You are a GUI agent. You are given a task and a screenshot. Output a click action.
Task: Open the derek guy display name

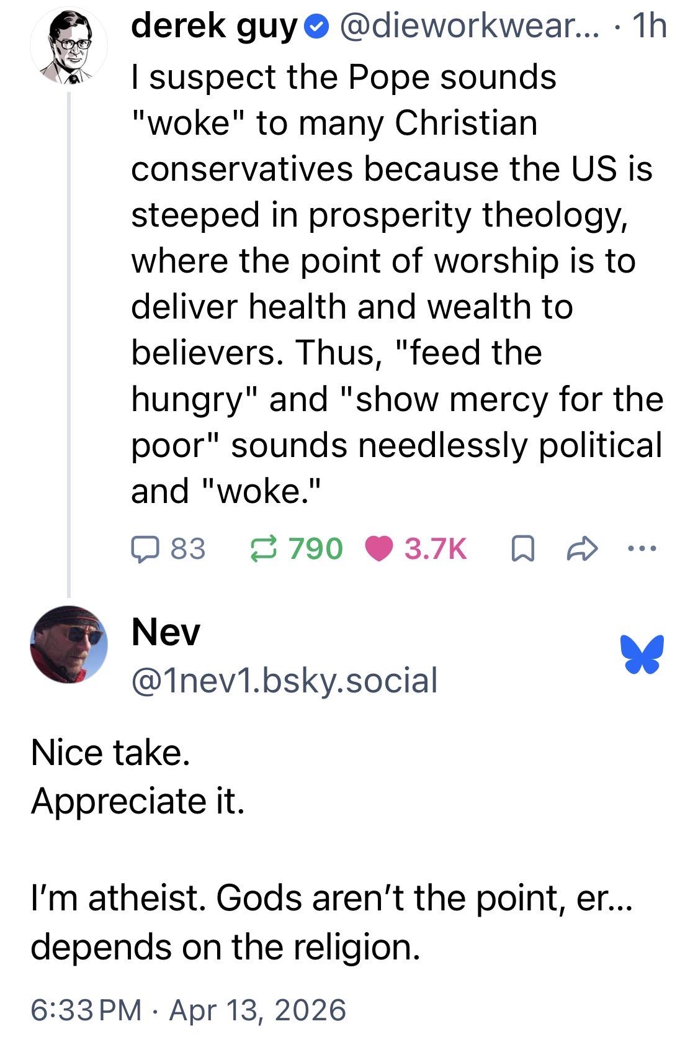[x=215, y=27]
